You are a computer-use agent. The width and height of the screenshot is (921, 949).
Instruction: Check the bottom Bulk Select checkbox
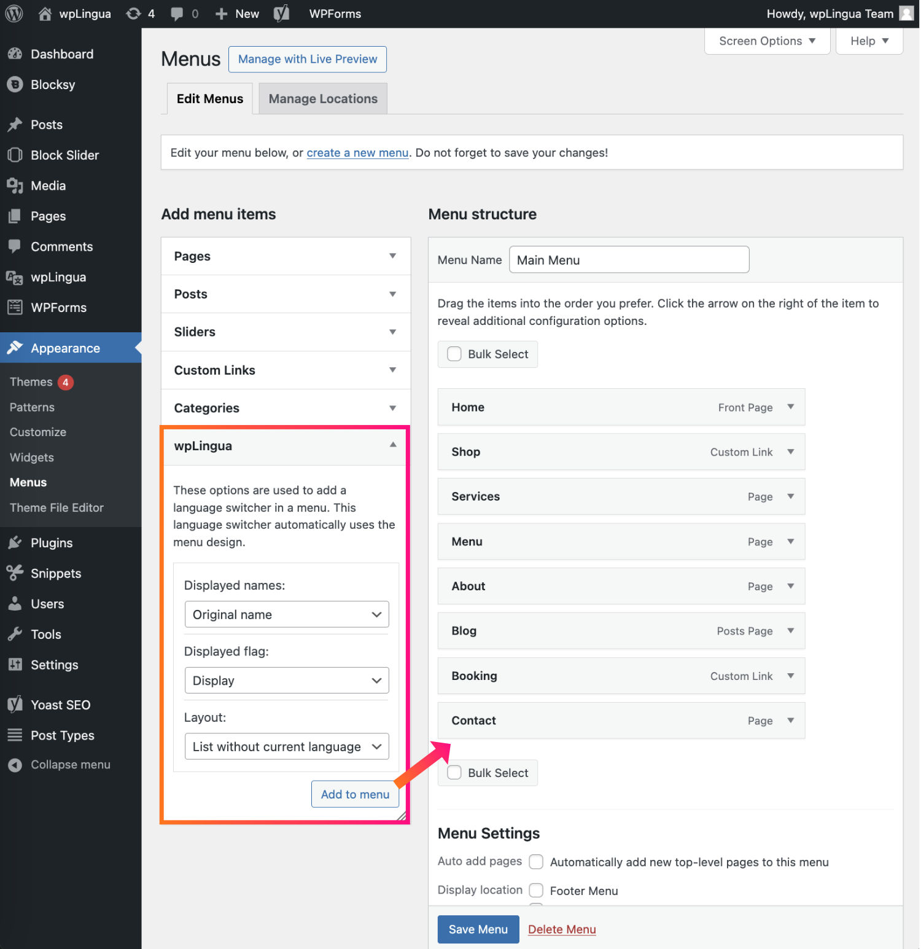pos(454,773)
